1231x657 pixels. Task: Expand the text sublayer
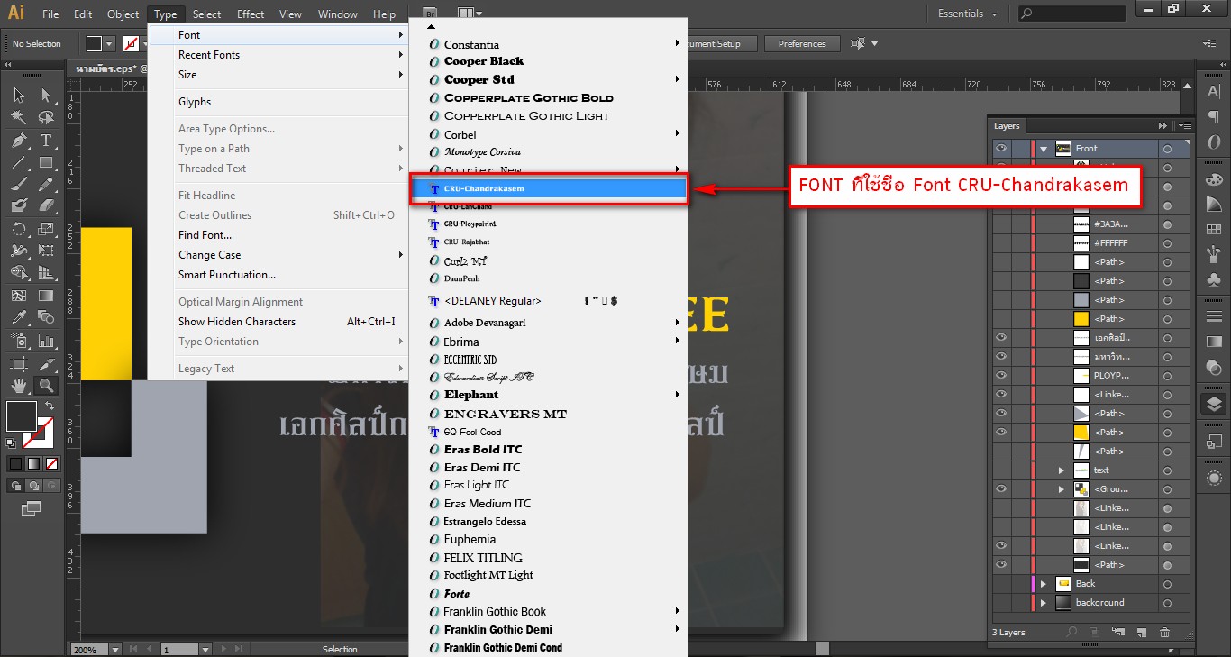(x=1062, y=470)
